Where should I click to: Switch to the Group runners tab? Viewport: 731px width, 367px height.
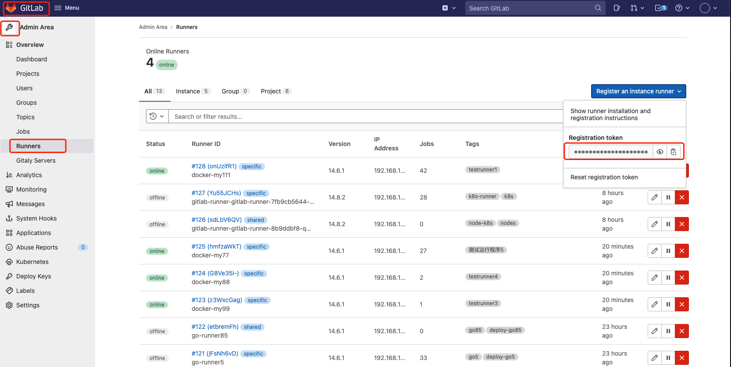[x=235, y=91]
